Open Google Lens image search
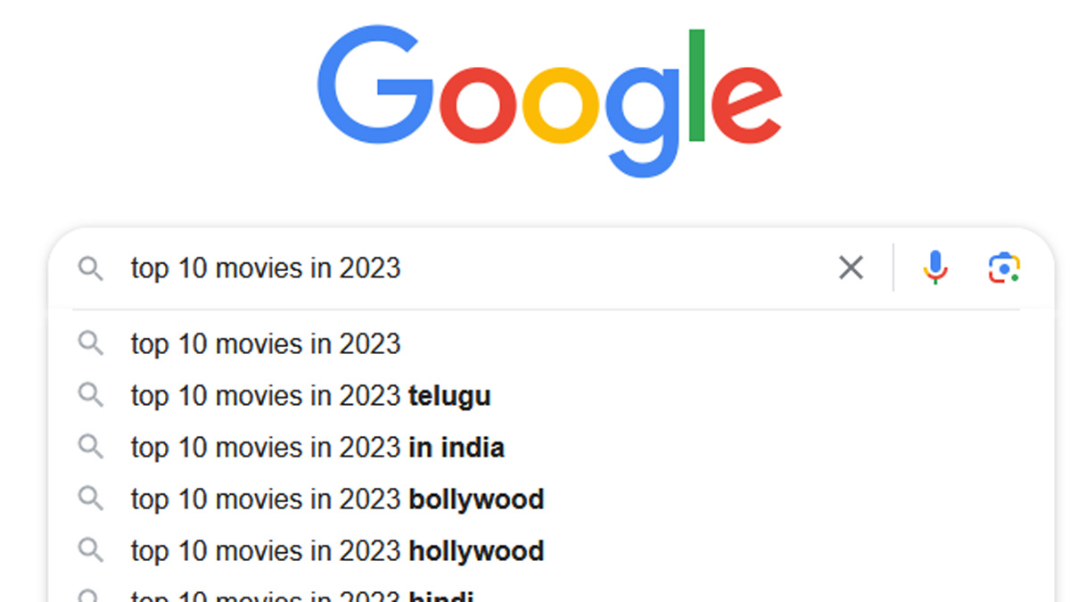The image size is (1070, 602). tap(1004, 268)
